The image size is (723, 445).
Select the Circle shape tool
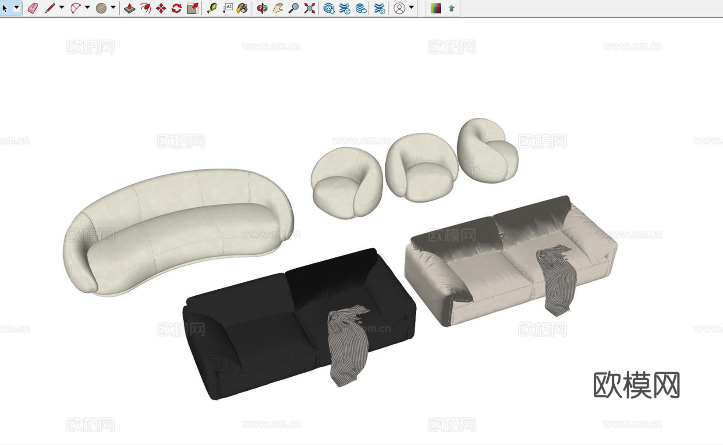101,8
